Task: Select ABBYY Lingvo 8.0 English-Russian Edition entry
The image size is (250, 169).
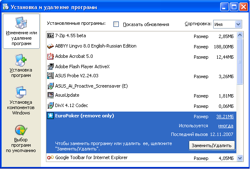Action: click(x=141, y=46)
